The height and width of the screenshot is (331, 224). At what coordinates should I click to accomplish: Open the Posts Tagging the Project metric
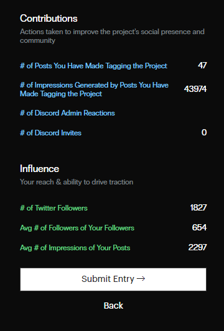(93, 66)
